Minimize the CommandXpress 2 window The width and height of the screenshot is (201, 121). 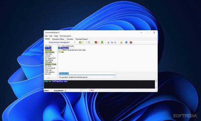141,32
